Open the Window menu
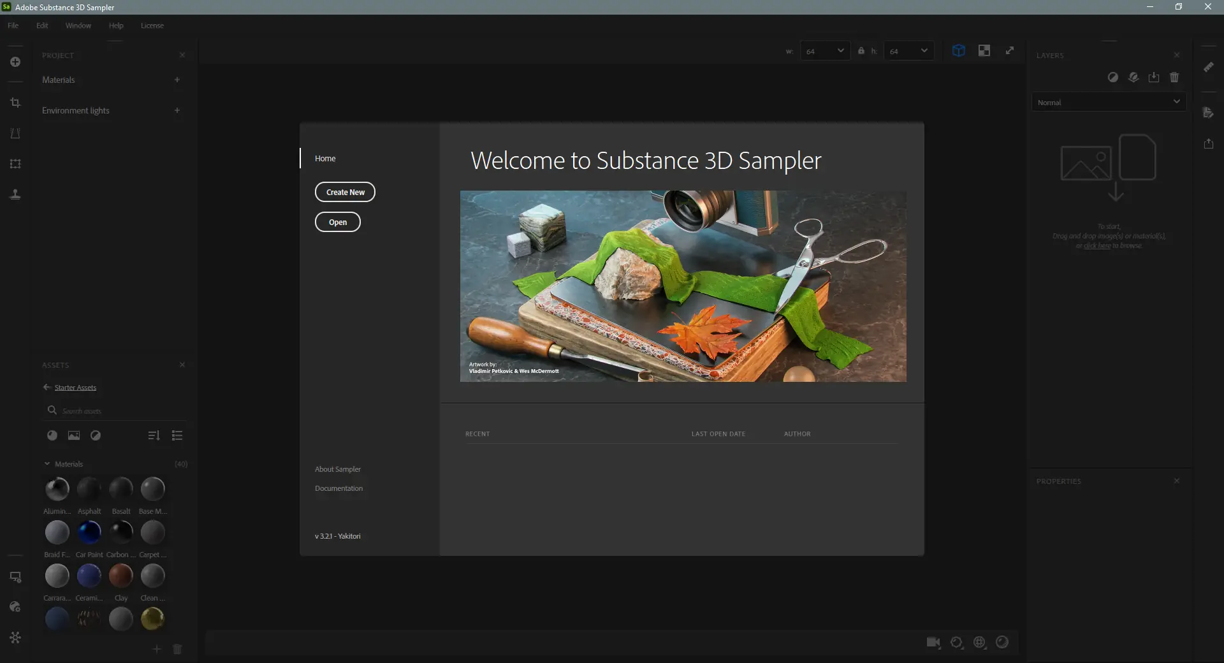The image size is (1224, 663). tap(78, 25)
